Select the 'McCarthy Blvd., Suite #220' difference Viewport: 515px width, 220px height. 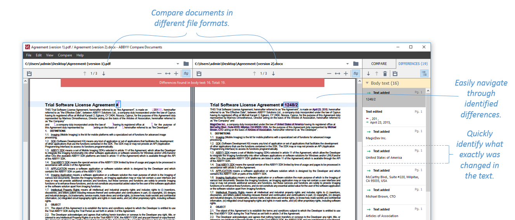(394, 175)
